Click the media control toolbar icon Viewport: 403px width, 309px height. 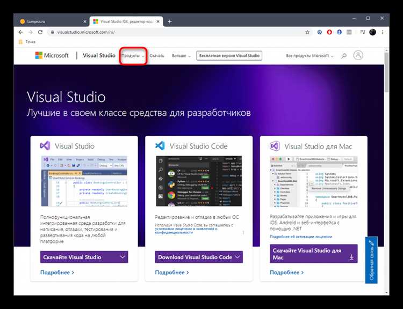[363, 32]
